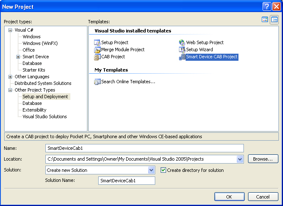283x206 pixels.
Task: Collapse the Visual C# tree node
Action: click(x=10, y=30)
